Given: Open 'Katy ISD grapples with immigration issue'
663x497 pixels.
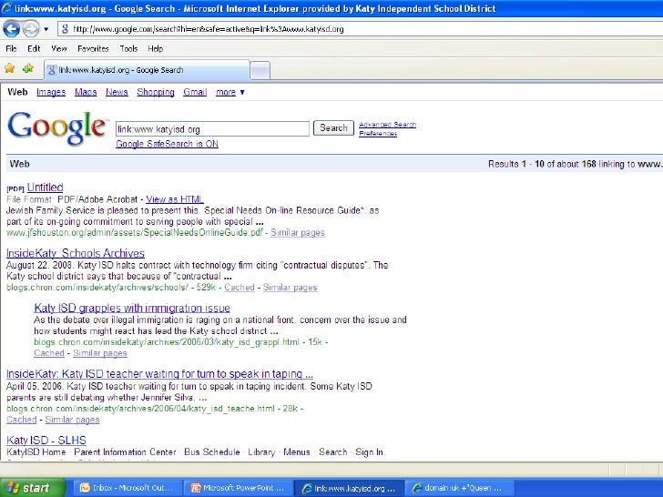Looking at the screenshot, I should pyautogui.click(x=132, y=308).
